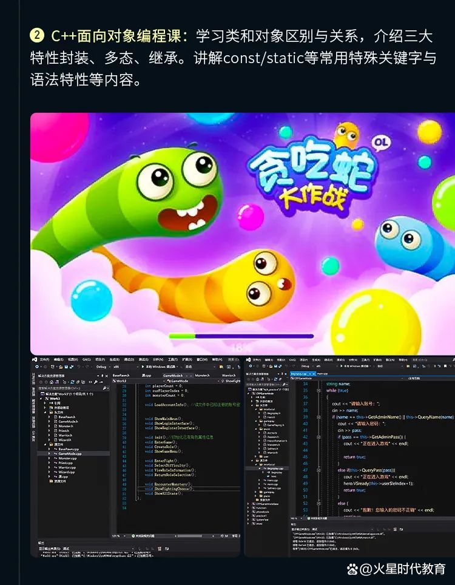Switch to the Monster.h editor tab

pos(201,376)
